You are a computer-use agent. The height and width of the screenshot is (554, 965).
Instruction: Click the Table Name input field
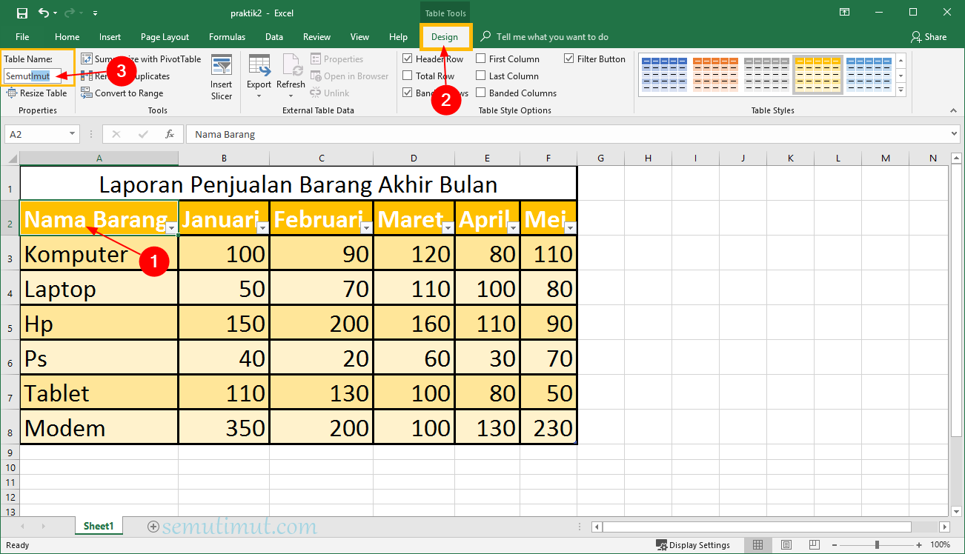coord(32,76)
